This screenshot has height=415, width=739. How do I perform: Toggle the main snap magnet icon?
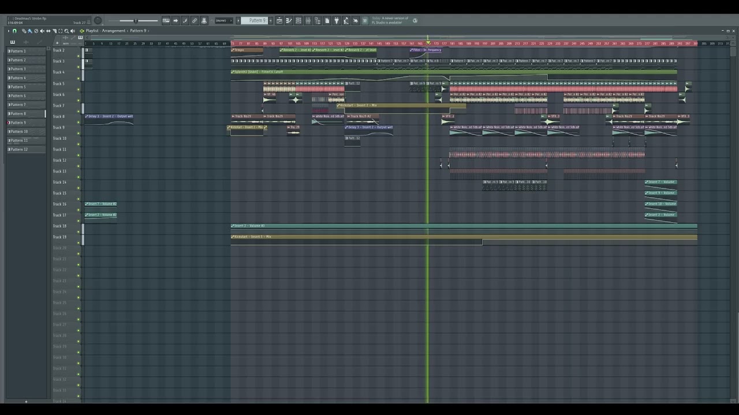tap(14, 31)
